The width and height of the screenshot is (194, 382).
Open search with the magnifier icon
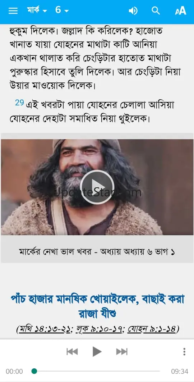tap(156, 11)
